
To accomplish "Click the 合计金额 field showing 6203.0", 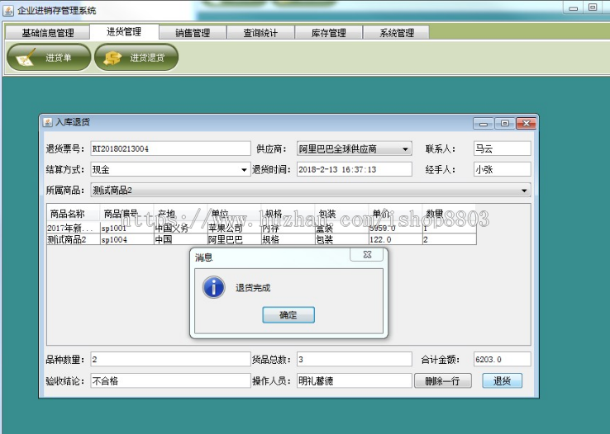I will [x=503, y=360].
